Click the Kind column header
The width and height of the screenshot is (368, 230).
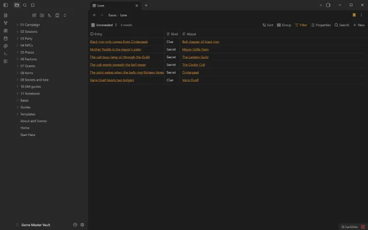(x=172, y=34)
